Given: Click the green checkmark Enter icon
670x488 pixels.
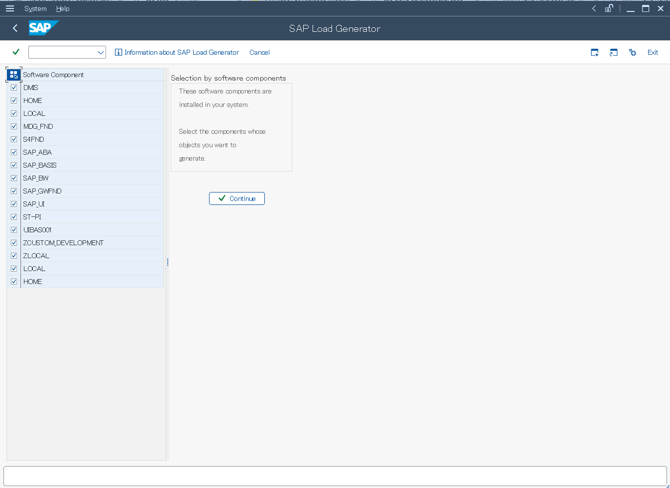Looking at the screenshot, I should [x=16, y=52].
